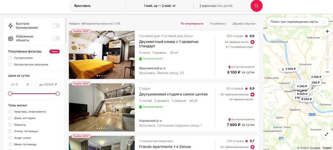Open the guests selector 2 взрослых
Image resolution: width=333 pixels, height=150 pixels.
click(x=222, y=6)
